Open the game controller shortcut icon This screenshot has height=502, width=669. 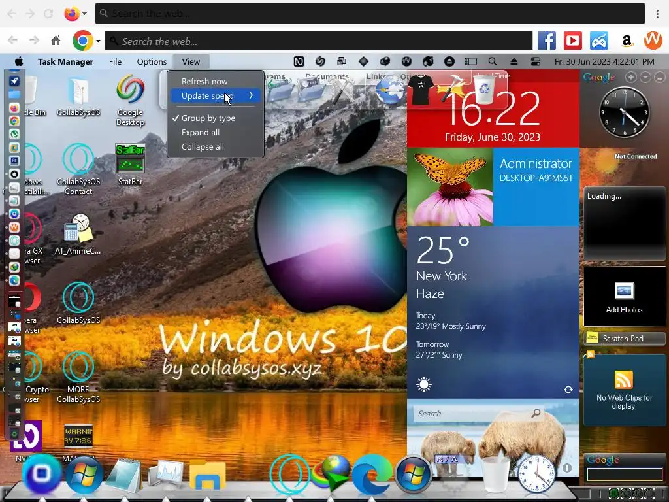pyautogui.click(x=599, y=41)
